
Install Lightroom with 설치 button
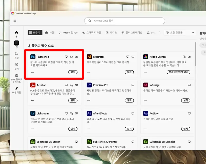coord(73,129)
